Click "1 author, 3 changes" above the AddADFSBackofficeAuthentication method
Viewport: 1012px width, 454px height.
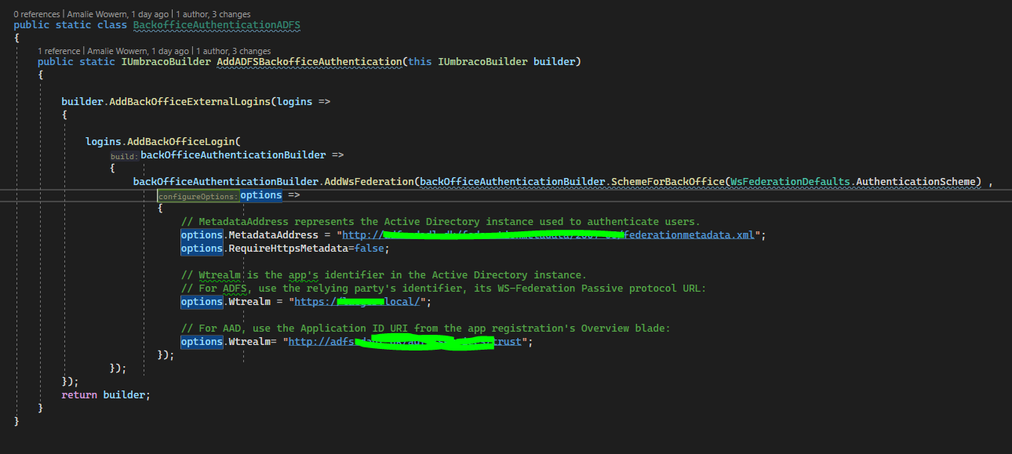tap(233, 51)
